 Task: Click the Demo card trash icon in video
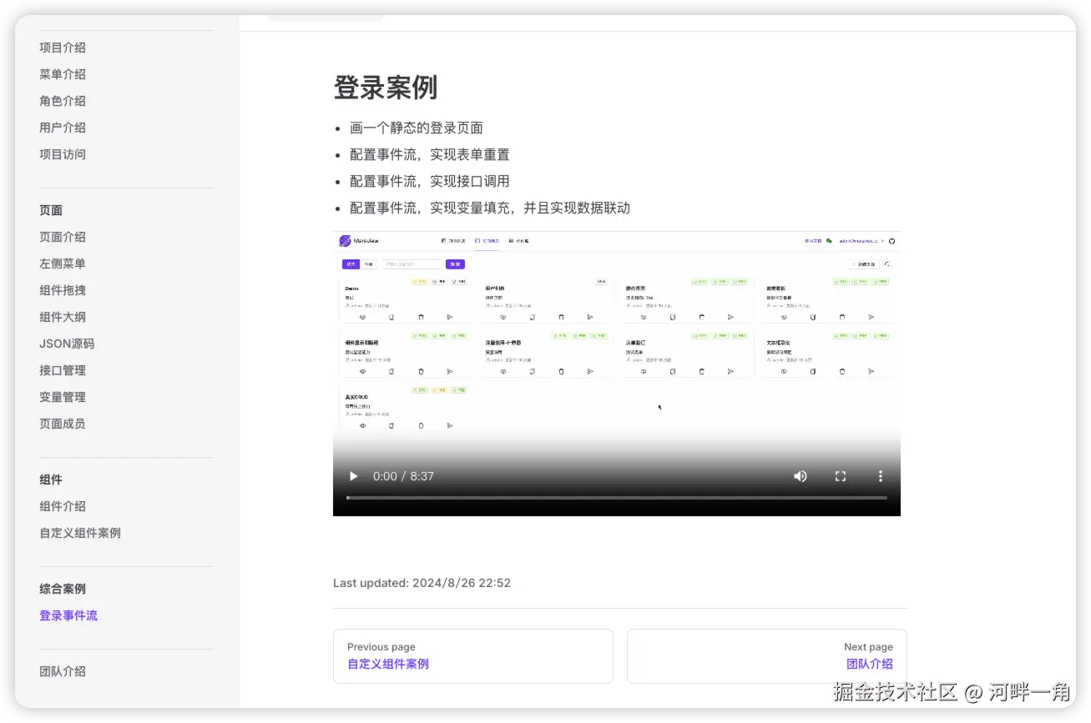click(x=421, y=317)
